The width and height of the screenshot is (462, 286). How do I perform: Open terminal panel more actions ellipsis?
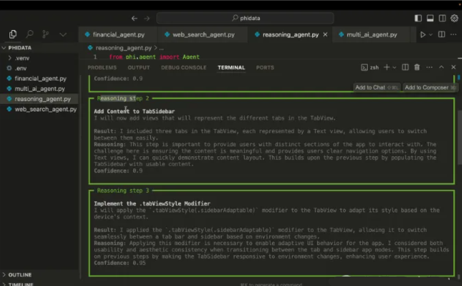(x=430, y=68)
